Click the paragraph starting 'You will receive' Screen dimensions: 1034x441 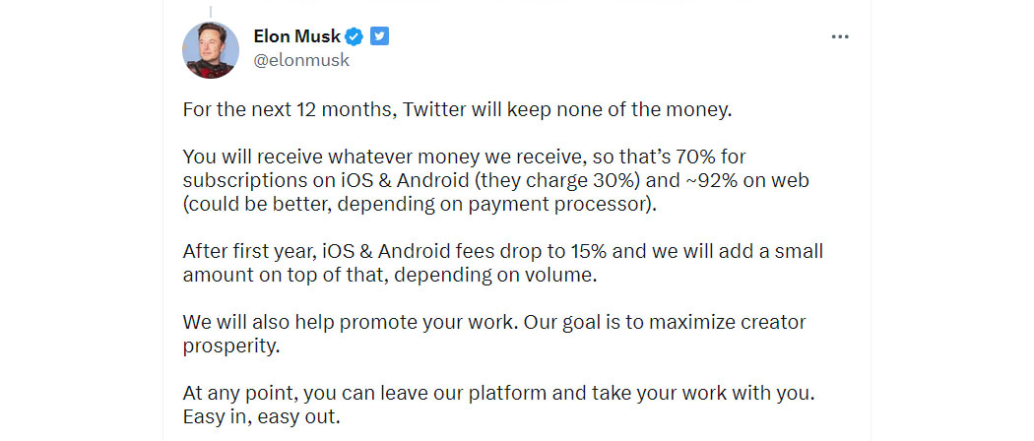point(496,180)
